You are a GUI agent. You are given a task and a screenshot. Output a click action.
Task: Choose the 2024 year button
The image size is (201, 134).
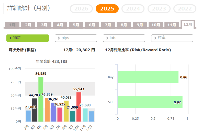tap(133, 9)
